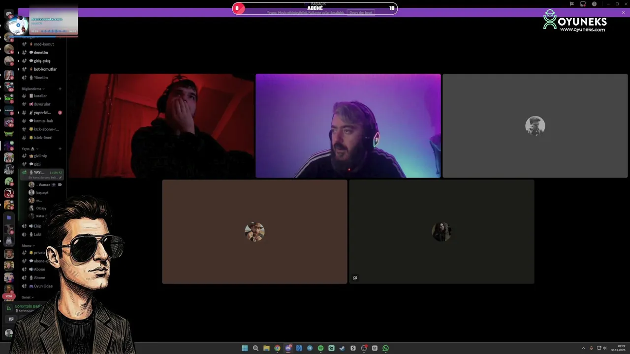Click your user avatar at the Discord bottom
The height and width of the screenshot is (354, 630).
click(x=8, y=333)
